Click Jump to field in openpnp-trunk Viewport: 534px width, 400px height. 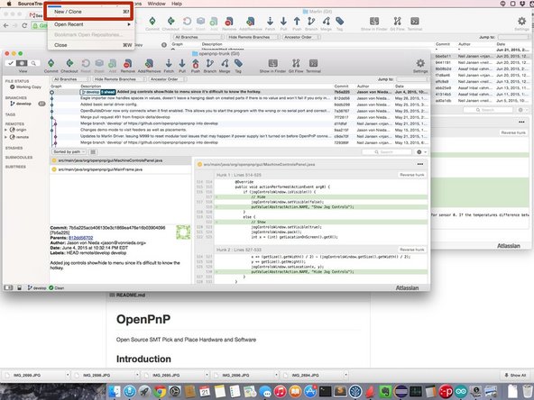[411, 79]
